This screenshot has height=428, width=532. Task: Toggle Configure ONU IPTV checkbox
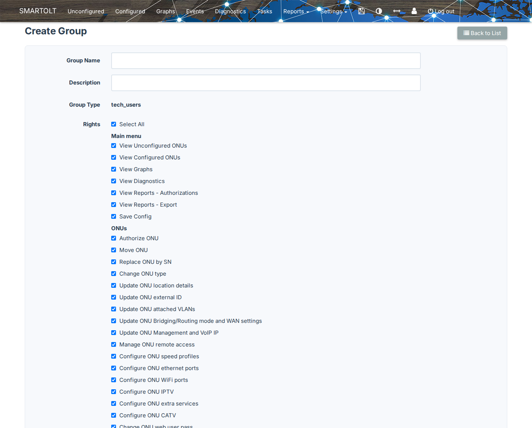tap(114, 392)
